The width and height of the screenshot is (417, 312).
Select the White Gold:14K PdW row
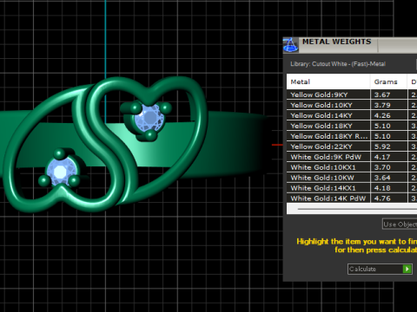point(352,198)
